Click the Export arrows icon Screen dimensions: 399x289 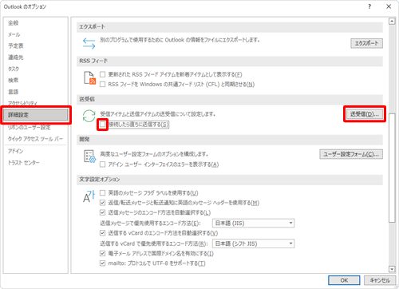click(x=89, y=43)
